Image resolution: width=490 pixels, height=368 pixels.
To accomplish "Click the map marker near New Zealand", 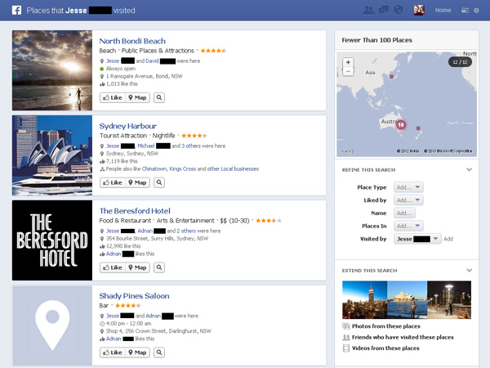I will (418, 128).
